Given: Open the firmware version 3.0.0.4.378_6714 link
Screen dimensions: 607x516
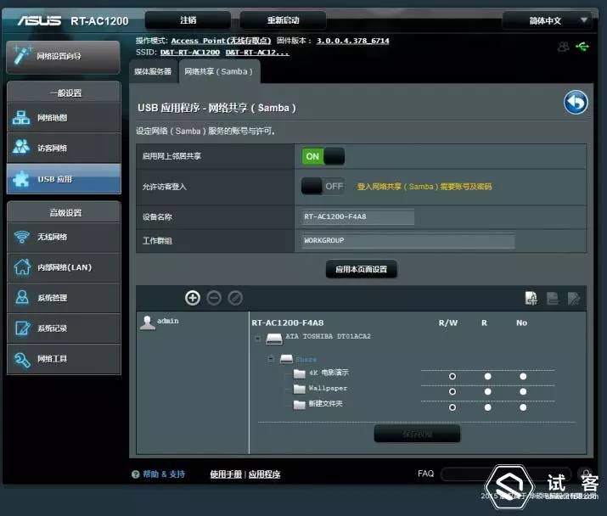Looking at the screenshot, I should click(352, 41).
